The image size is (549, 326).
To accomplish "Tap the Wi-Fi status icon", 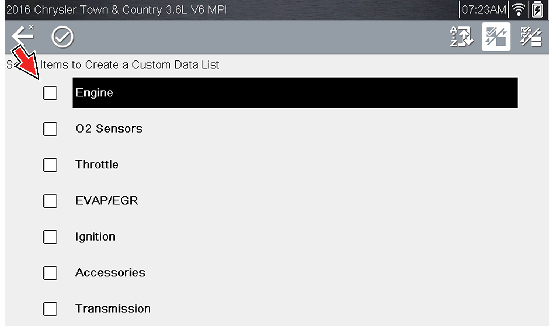I will coord(519,10).
